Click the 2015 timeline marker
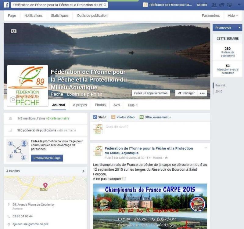The height and width of the screenshot is (229, 244). pyautogui.click(x=219, y=91)
